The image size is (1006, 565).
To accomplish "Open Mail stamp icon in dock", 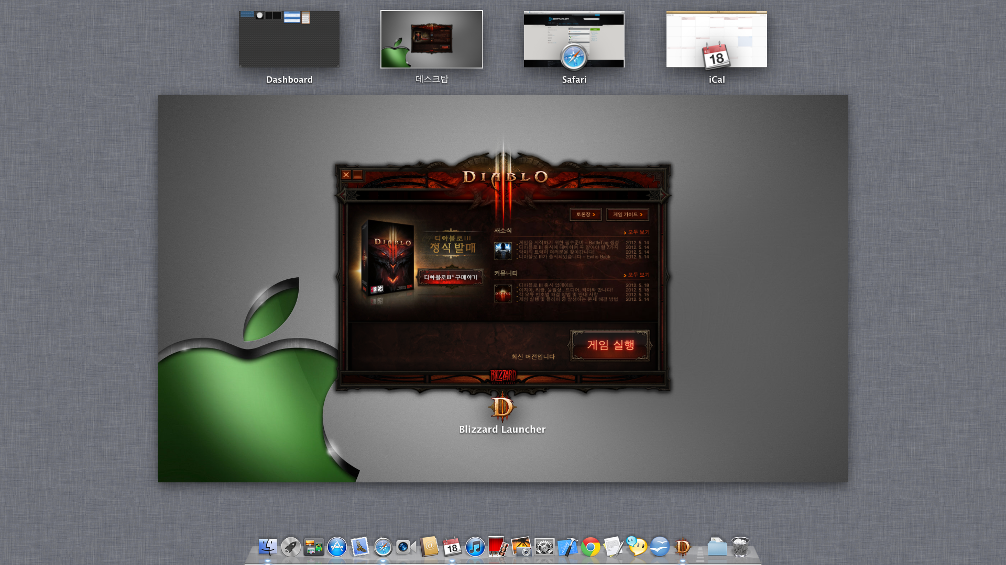I will click(x=360, y=547).
